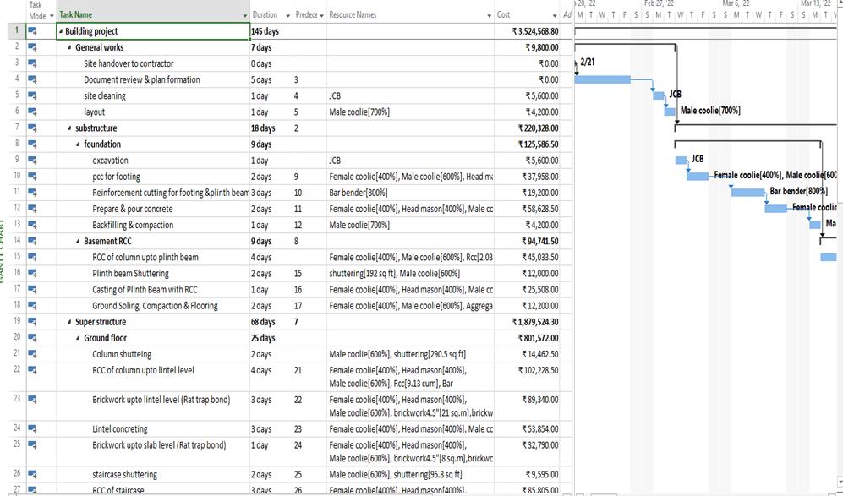This screenshot has width=843, height=496.
Task: Collapse the Super structure summary task
Action: (70, 321)
